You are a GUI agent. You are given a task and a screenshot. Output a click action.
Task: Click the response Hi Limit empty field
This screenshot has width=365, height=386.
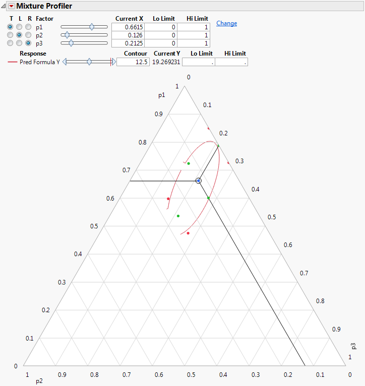(x=231, y=62)
